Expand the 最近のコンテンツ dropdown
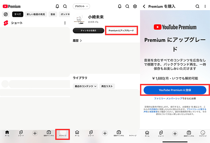 click(x=86, y=86)
